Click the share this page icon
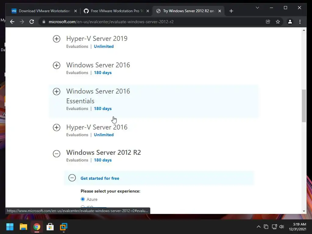 tap(268, 22)
